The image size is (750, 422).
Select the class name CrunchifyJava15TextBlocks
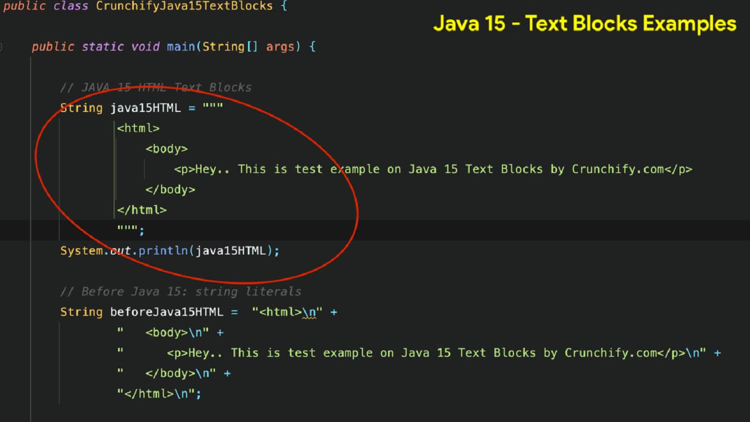(184, 6)
